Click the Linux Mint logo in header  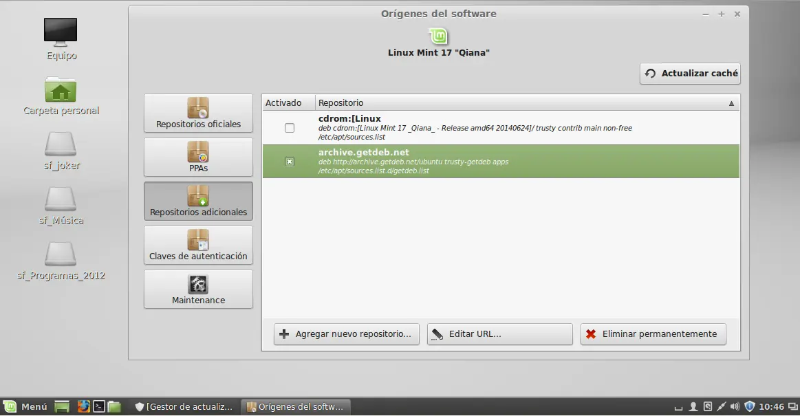point(438,36)
